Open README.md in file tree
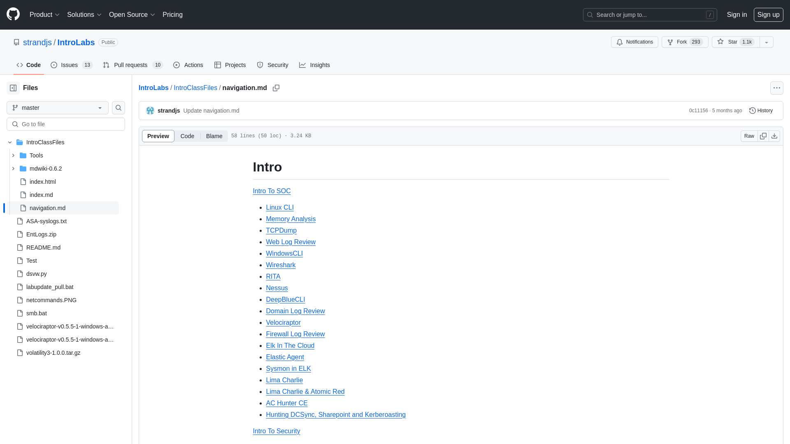 coord(43,247)
